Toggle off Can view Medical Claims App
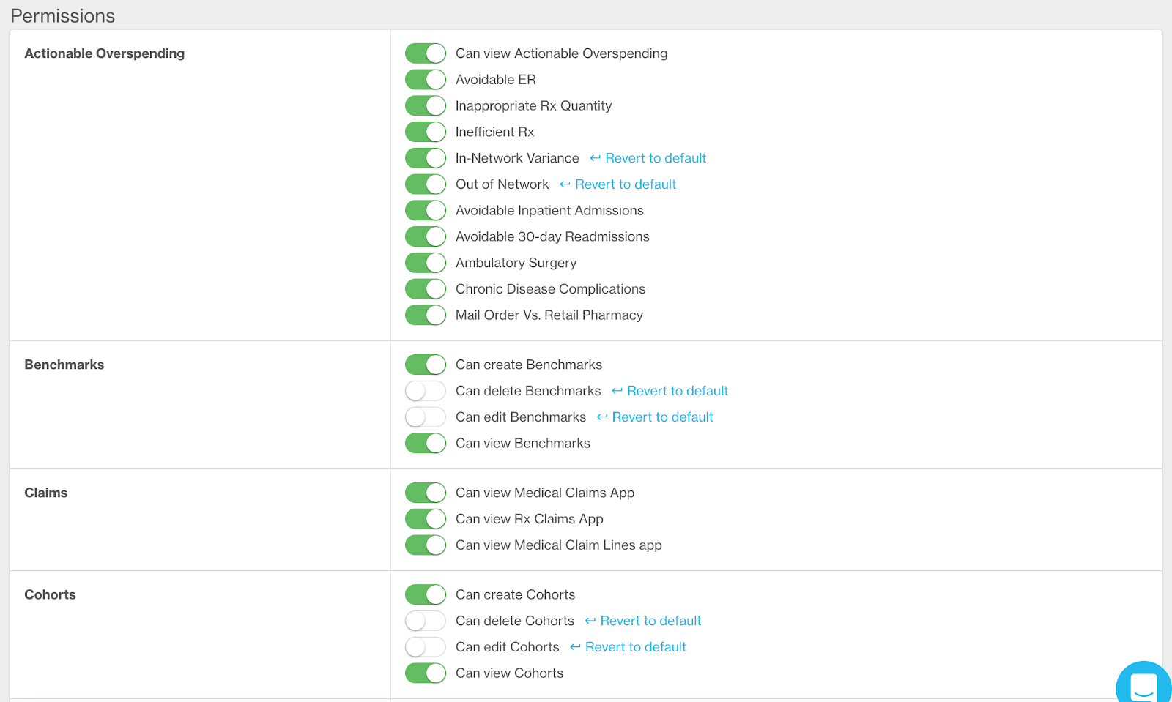Viewport: 1172px width, 702px height. [x=426, y=493]
